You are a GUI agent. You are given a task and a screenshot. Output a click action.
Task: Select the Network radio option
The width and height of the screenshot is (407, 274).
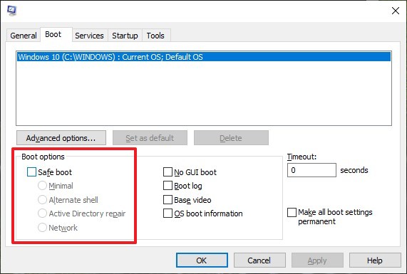point(42,228)
